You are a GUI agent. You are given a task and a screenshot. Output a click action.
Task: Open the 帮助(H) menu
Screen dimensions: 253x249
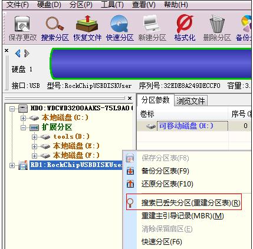pyautogui.click(x=176, y=5)
